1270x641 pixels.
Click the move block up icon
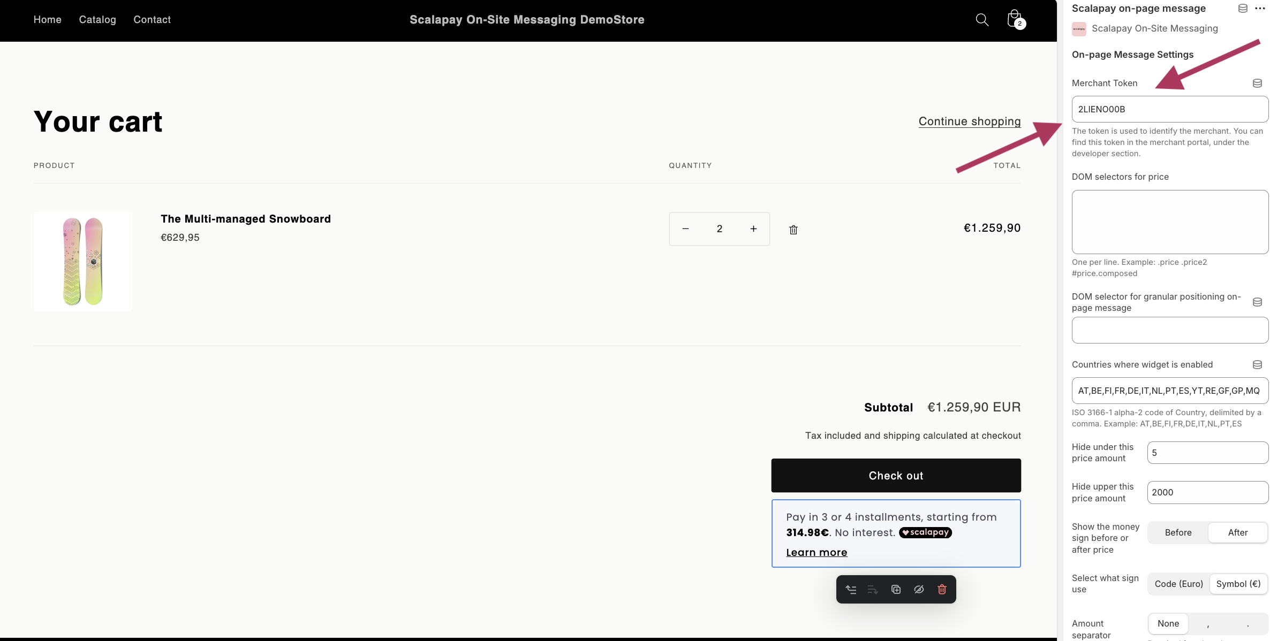tap(851, 590)
